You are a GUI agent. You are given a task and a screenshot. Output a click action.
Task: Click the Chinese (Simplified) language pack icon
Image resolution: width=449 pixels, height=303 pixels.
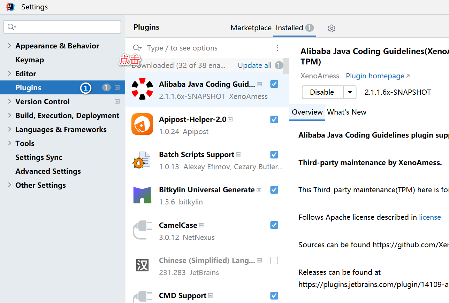pos(142,265)
